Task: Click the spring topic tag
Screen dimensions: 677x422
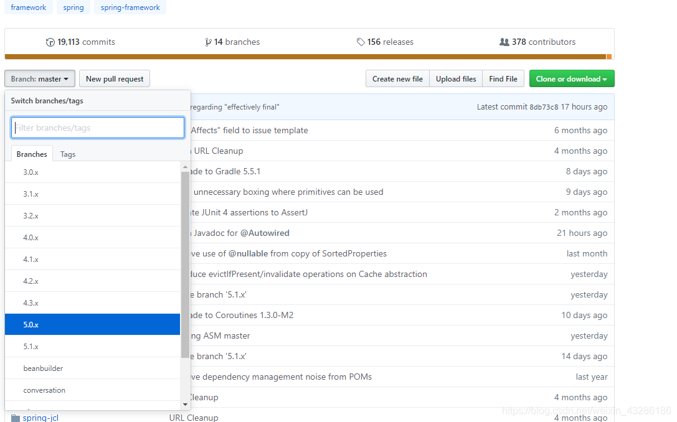Action: 73,7
